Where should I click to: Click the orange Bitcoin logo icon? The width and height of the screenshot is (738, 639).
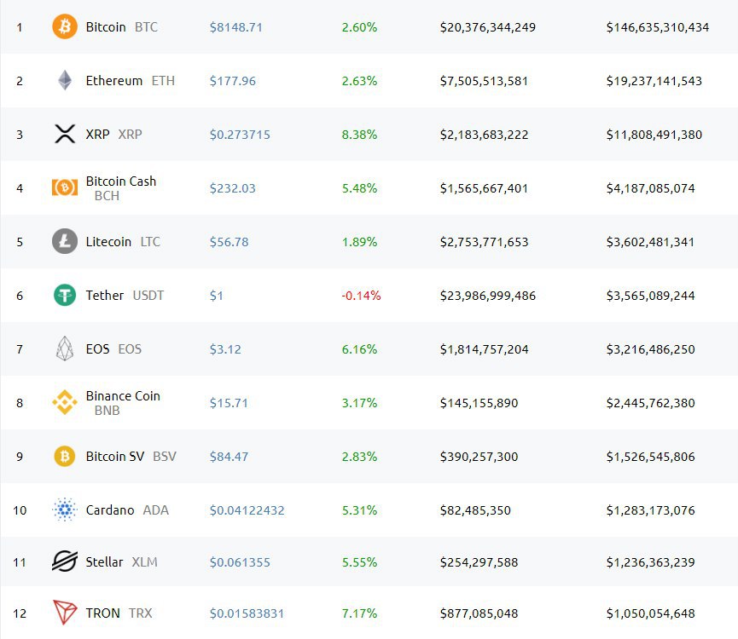point(65,27)
